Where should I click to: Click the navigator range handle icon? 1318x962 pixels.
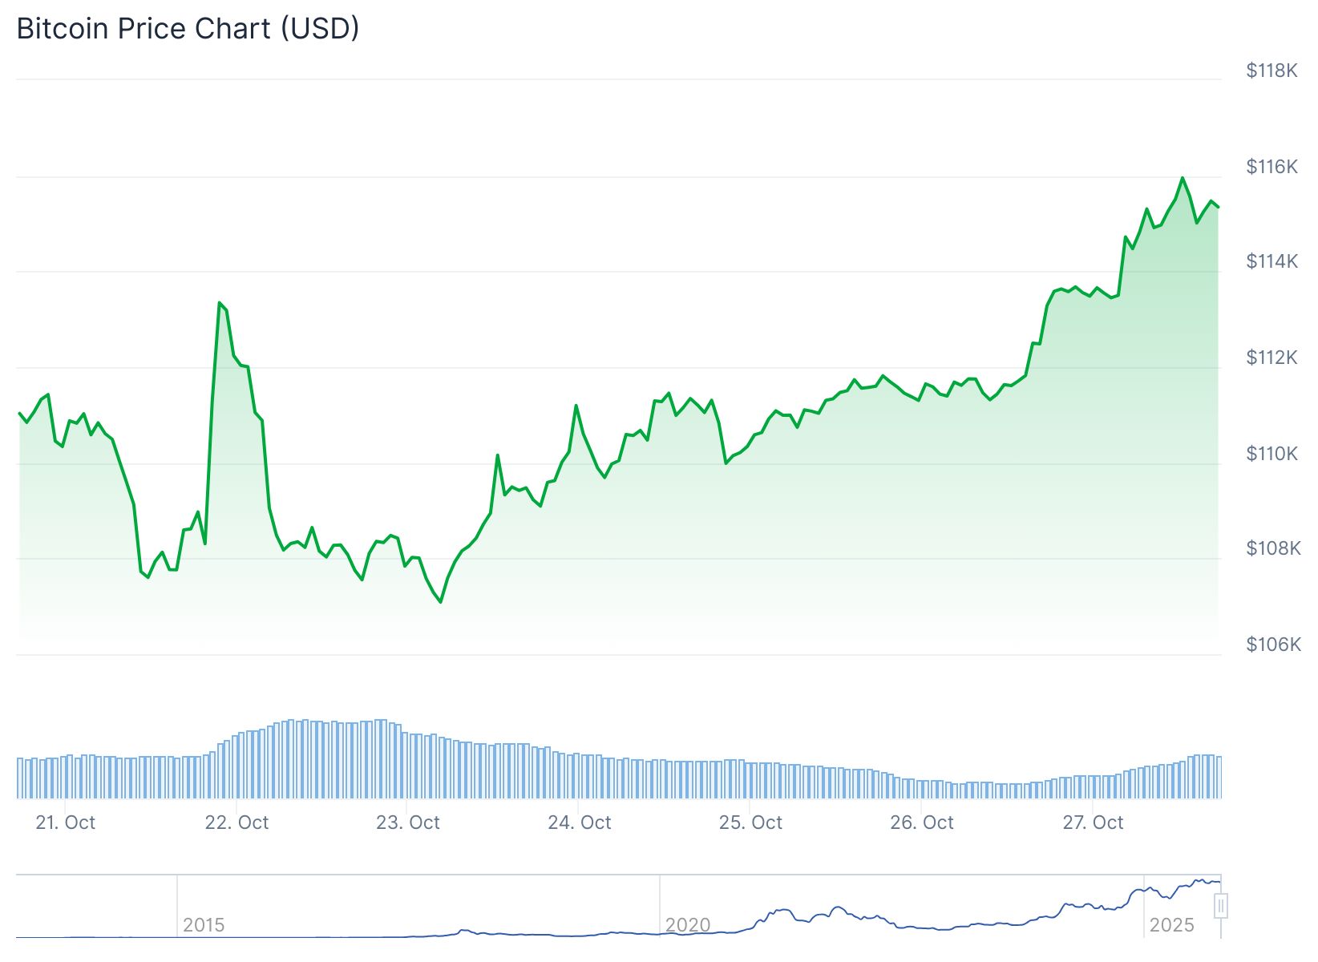click(1220, 907)
